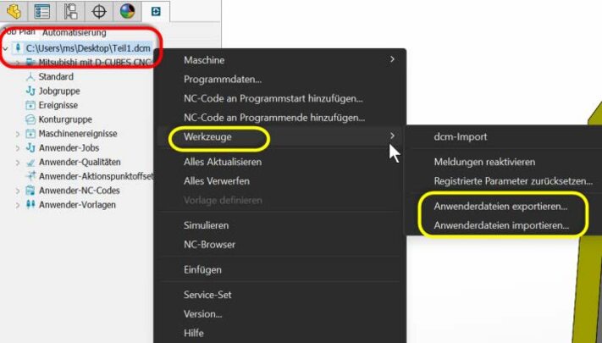This screenshot has width=602, height=343.
Task: Select the active blue CAM tab icon
Action: (156, 11)
